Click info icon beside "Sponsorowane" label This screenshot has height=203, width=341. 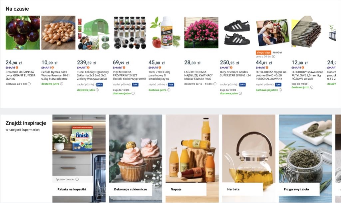coord(77,179)
